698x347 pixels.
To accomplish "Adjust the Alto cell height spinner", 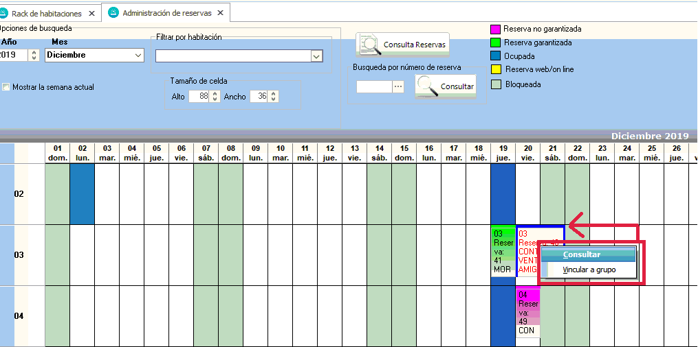I will 214,97.
